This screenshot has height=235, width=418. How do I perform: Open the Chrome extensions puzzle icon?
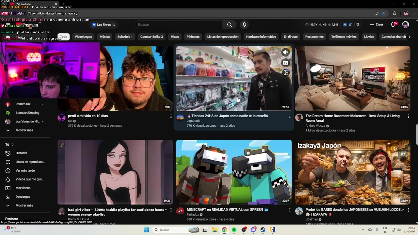point(394,13)
